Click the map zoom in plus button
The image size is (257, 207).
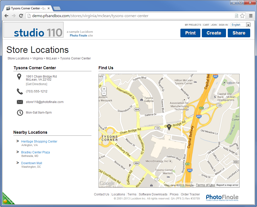[x=104, y=89]
